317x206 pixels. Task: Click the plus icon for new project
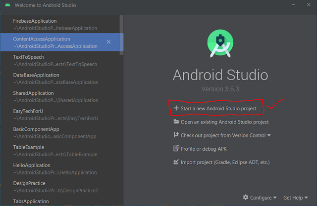click(x=176, y=108)
